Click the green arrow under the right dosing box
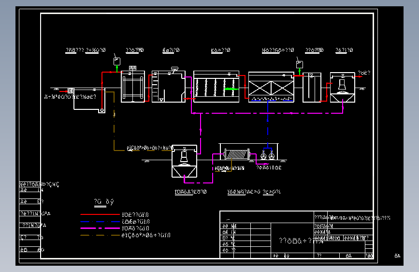The width and height of the screenshot is (419, 272). [300, 72]
